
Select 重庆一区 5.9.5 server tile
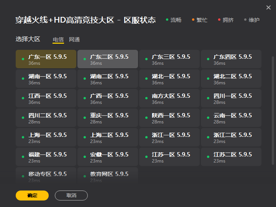coord(108,118)
